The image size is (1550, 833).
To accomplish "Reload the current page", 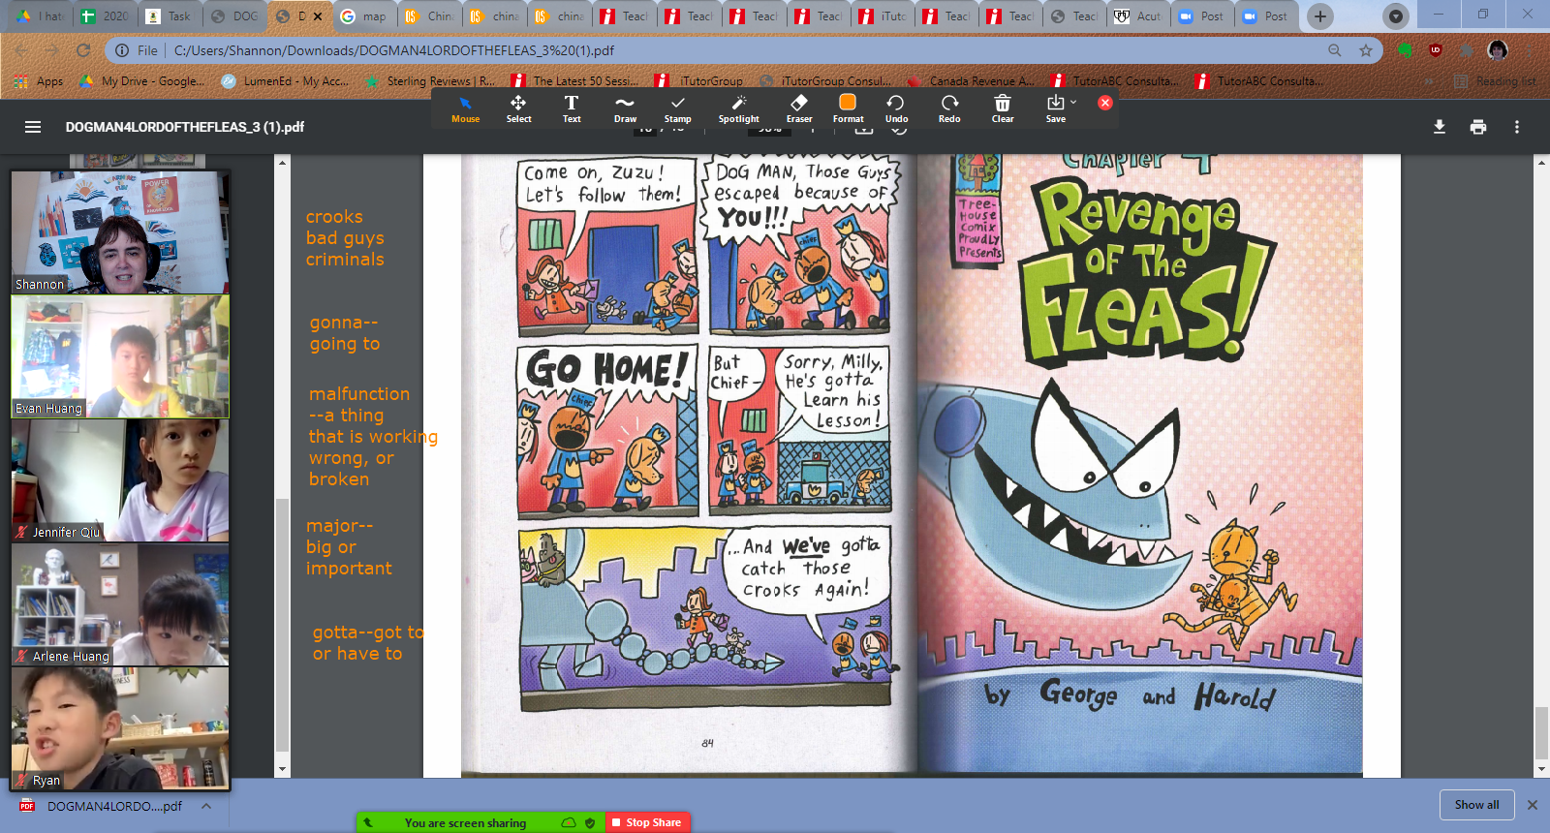I will point(83,50).
